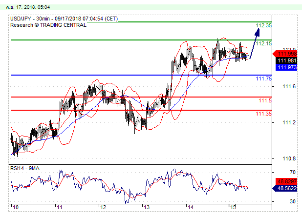Image resolution: width=302 pixels, height=216 pixels.
Task: Click the red 48.8297 RSI value tag
Action: click(x=286, y=181)
